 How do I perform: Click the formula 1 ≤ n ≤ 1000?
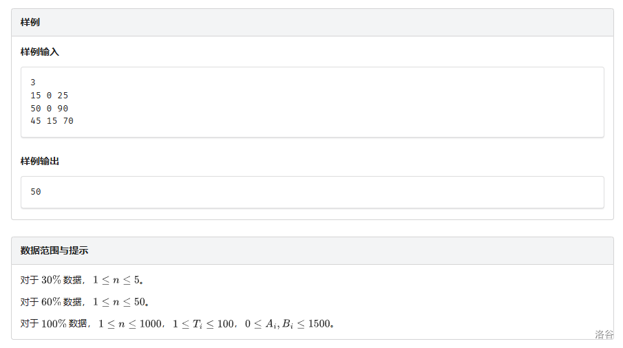pyautogui.click(x=130, y=324)
